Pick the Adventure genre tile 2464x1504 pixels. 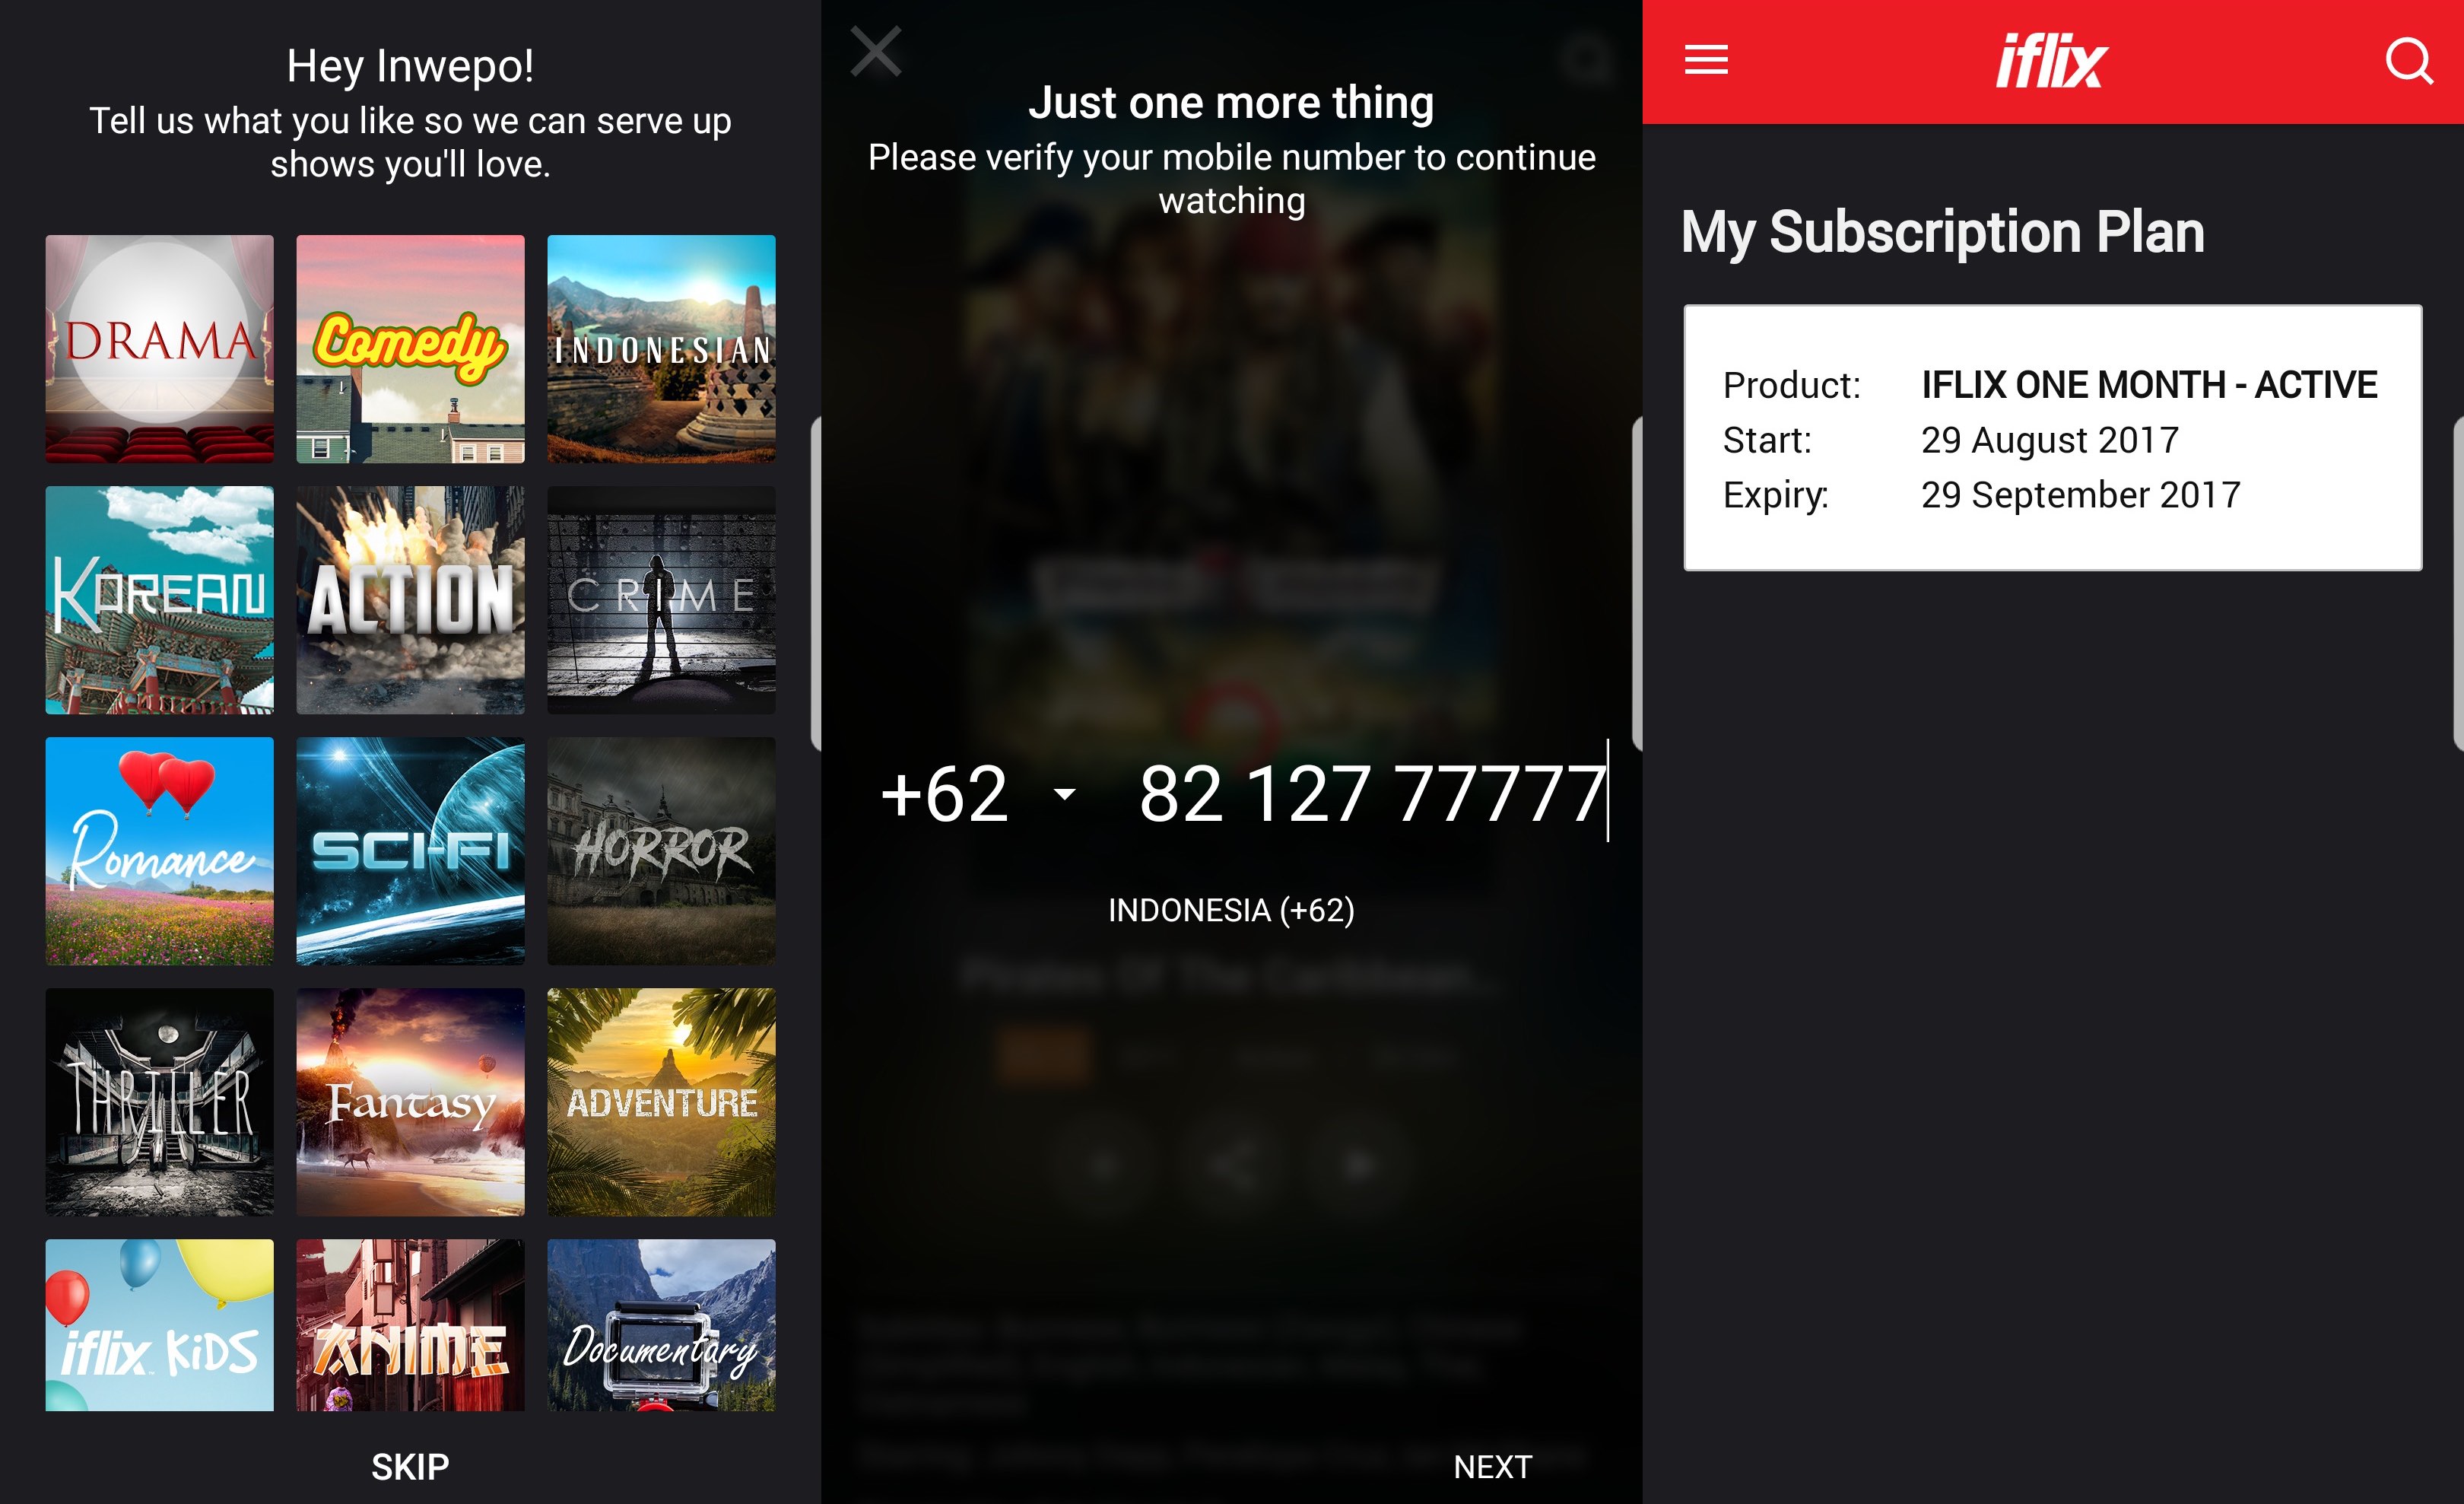661,1102
